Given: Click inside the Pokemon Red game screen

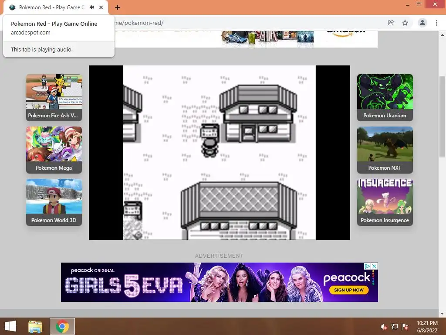Looking at the screenshot, I should 220,153.
